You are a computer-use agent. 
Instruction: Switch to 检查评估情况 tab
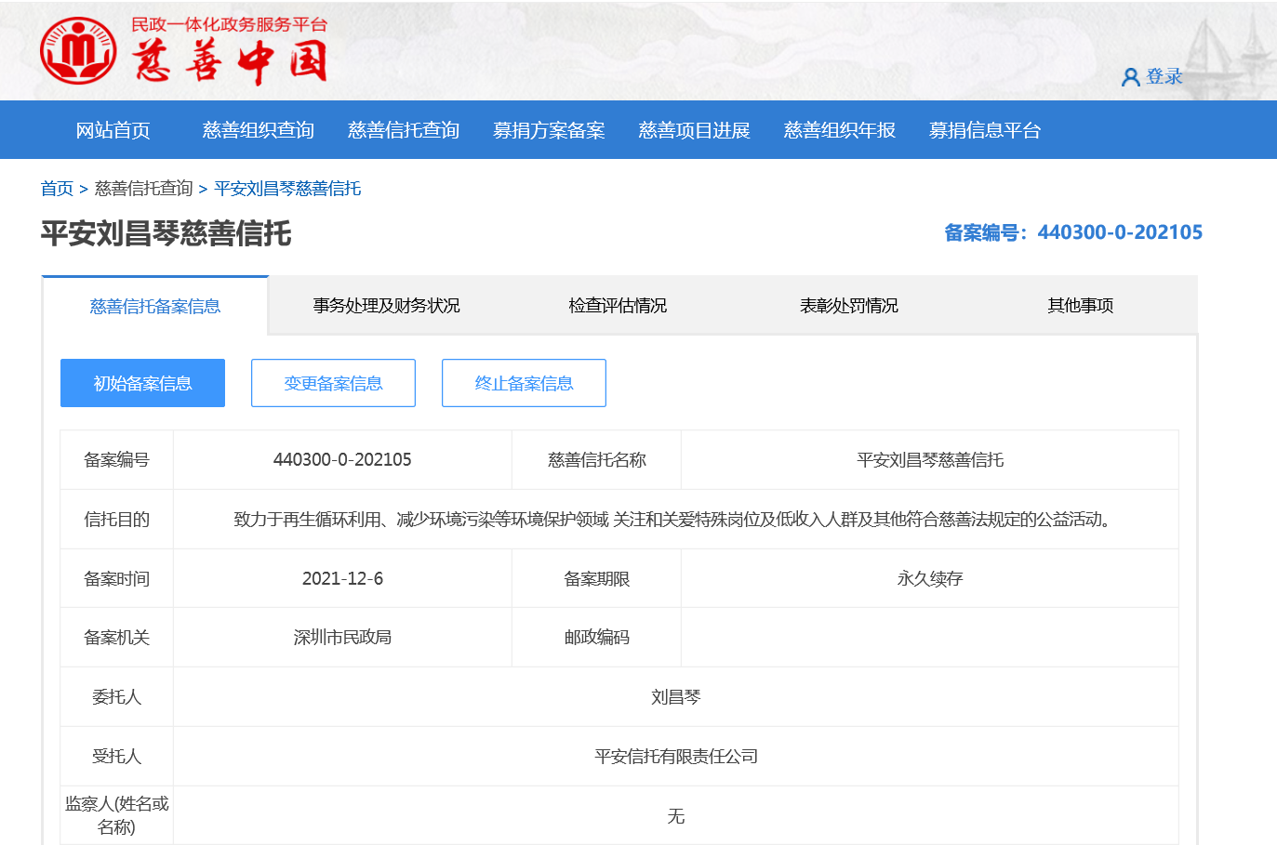point(618,306)
